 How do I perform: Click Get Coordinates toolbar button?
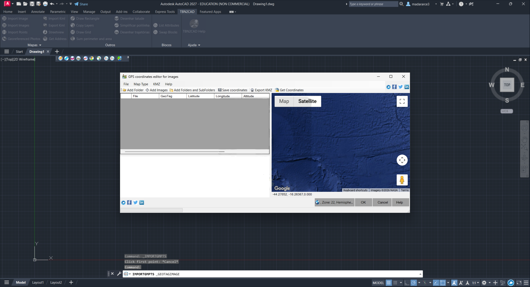tap(290, 90)
